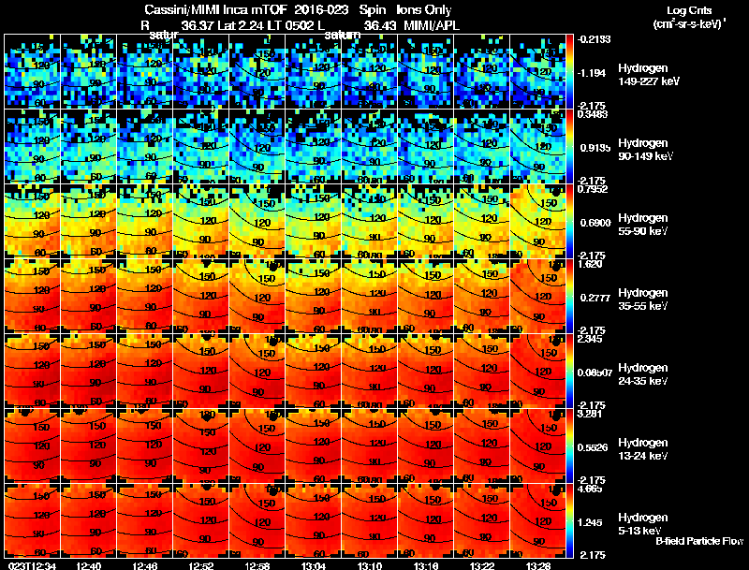Click the 13:22 time axis label
This screenshot has width=749, height=570.
point(482,566)
